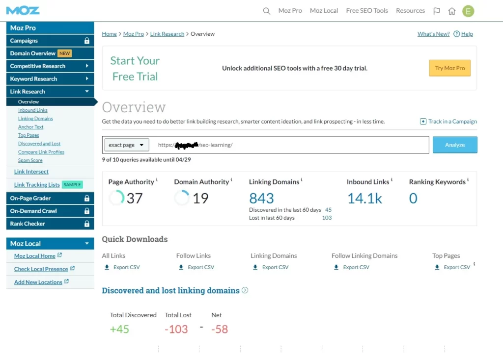Click the Campaigns lock icon
This screenshot has width=503, height=353.
pyautogui.click(x=86, y=41)
